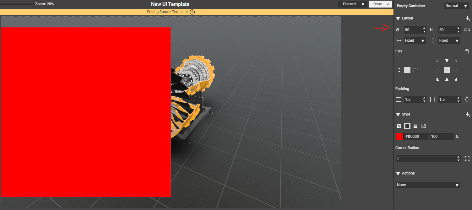Viewport: 472px width, 210px height.
Task: Select the no-fill style icon
Action: (399, 126)
